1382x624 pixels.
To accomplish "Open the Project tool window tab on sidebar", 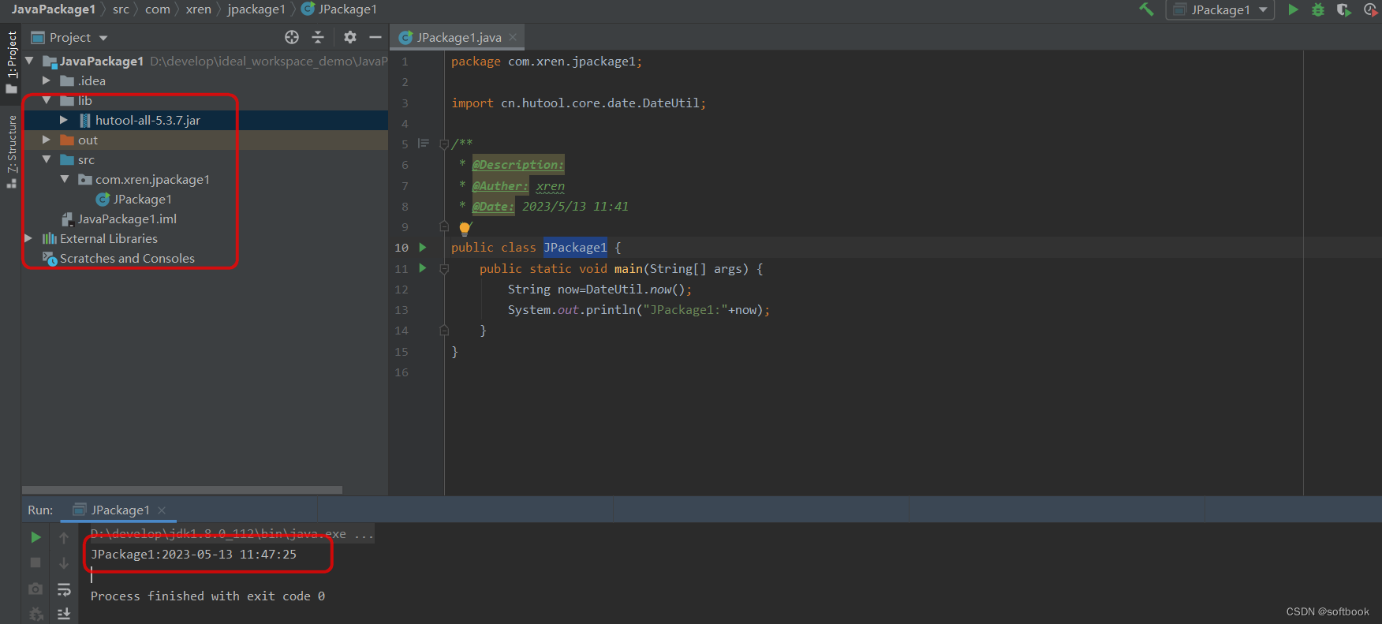I will coord(11,62).
